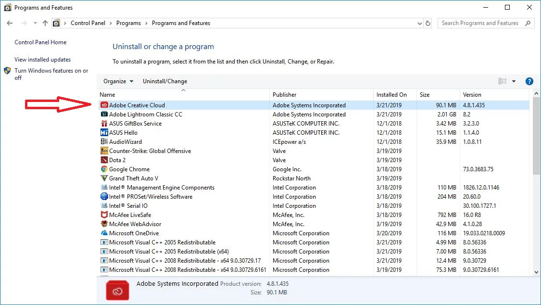Expand the view options dropdown arrow
The height and width of the screenshot is (305, 541).
point(514,81)
